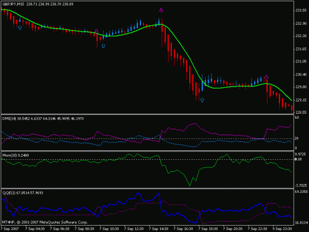
Task: Select the magenta sell arrow above the 22:30 candles
Action: click(266, 77)
